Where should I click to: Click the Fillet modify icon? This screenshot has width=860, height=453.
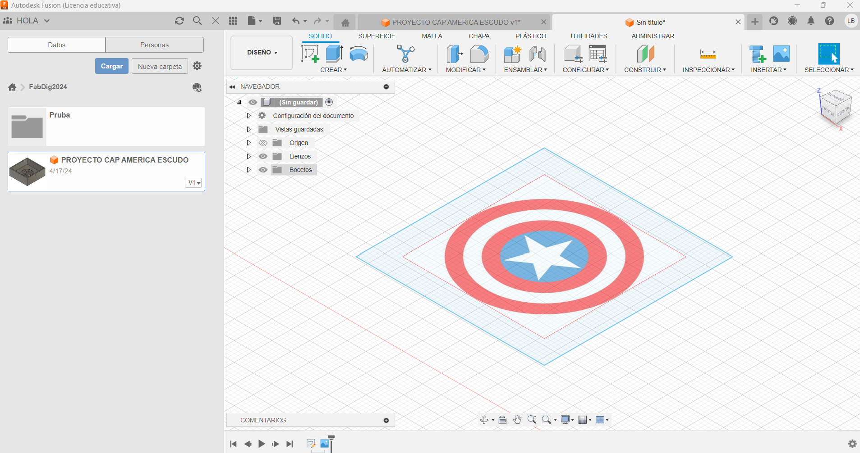click(479, 54)
